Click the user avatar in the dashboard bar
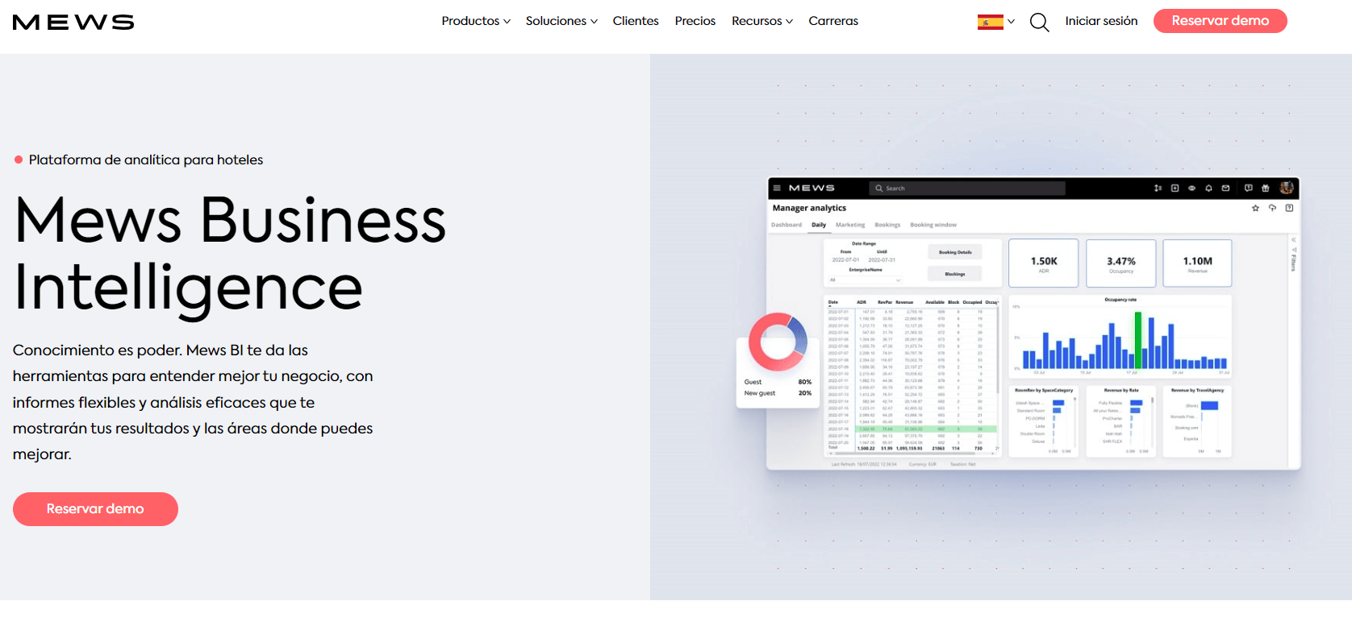 pyautogui.click(x=1286, y=188)
